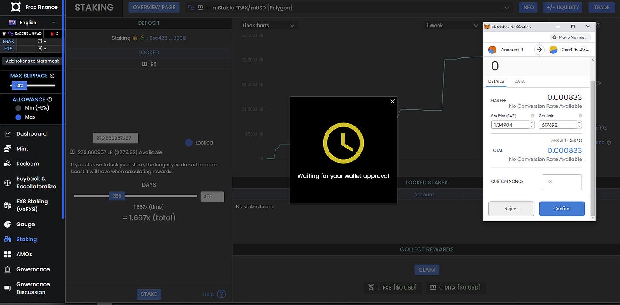Open the Mint menu item
620x305 pixels.
[x=22, y=149]
